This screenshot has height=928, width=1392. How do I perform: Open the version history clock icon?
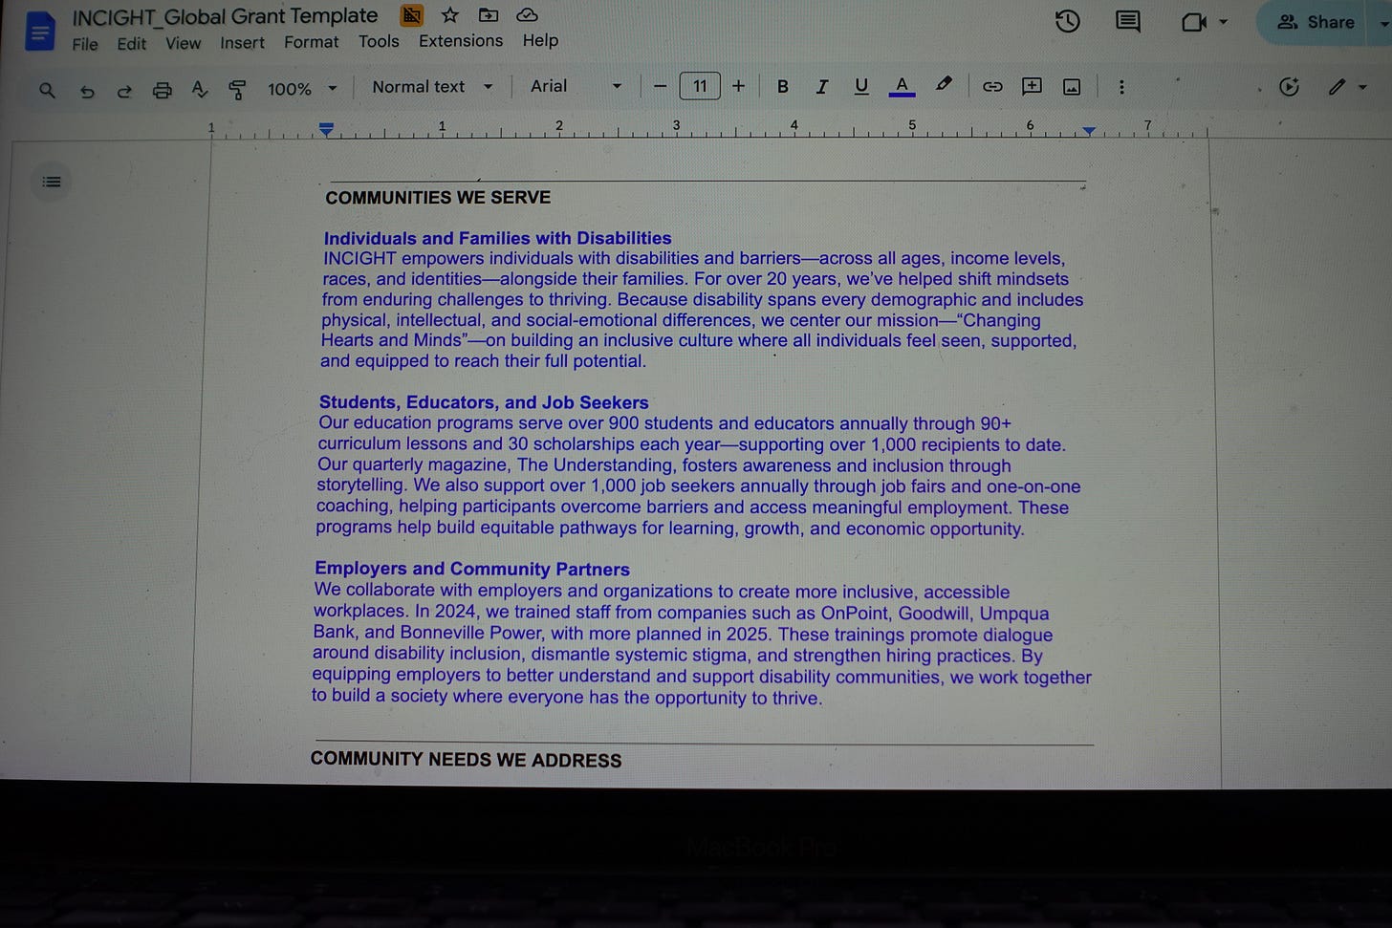coord(1068,21)
